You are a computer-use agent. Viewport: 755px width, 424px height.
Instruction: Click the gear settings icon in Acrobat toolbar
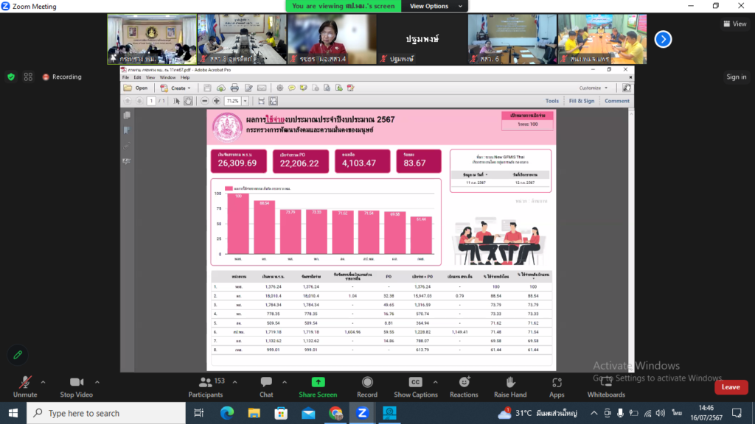(279, 88)
